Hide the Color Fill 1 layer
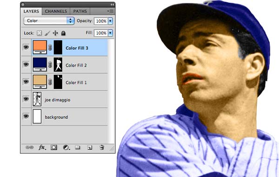Image resolution: width=279 pixels, height=177 pixels. point(26,82)
